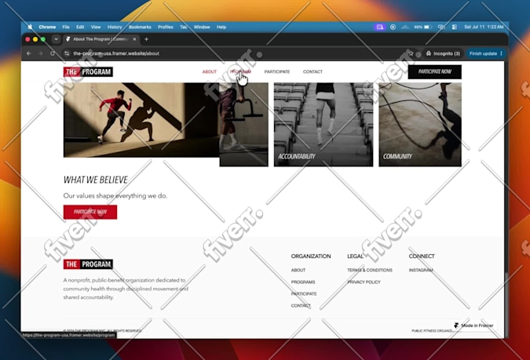Open the History menu
The width and height of the screenshot is (530, 360).
pyautogui.click(x=115, y=27)
